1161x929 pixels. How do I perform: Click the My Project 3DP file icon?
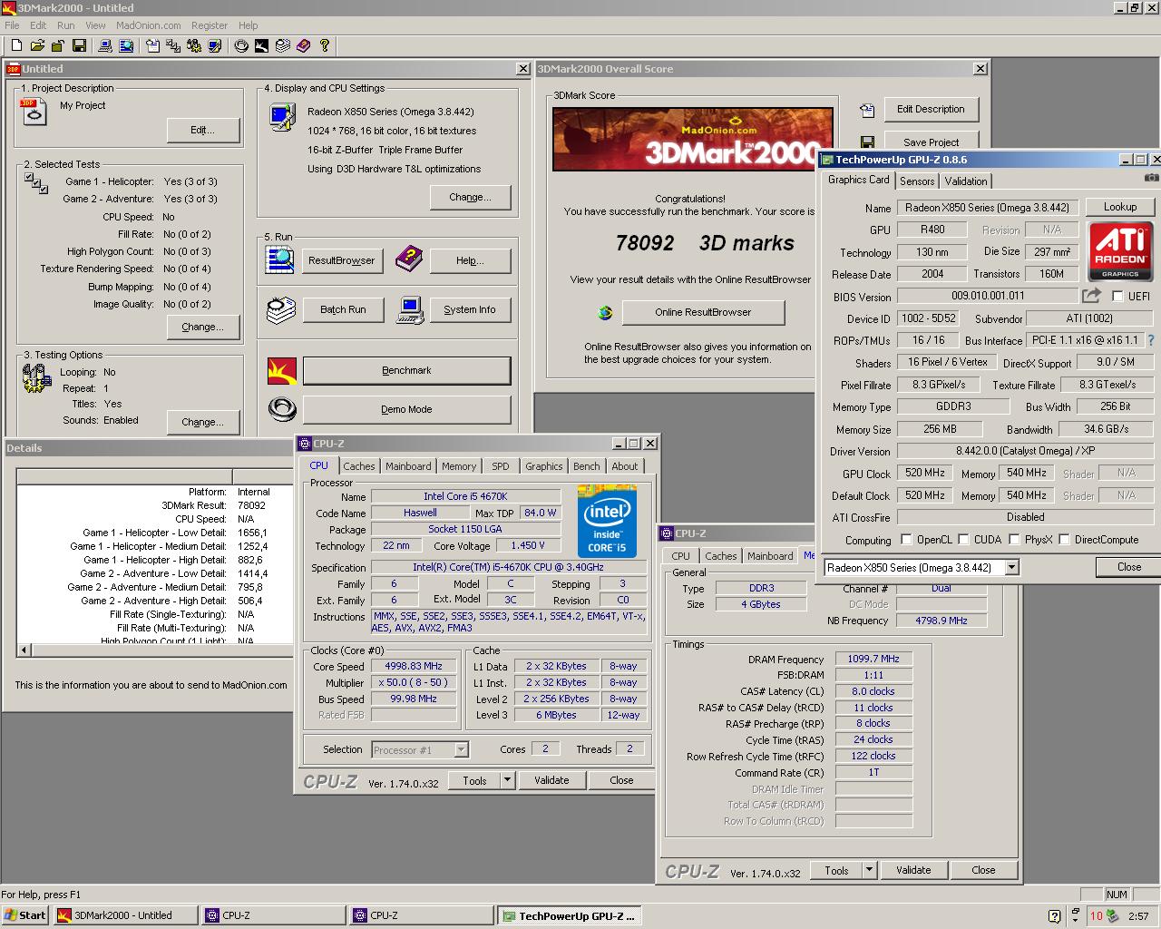[34, 112]
